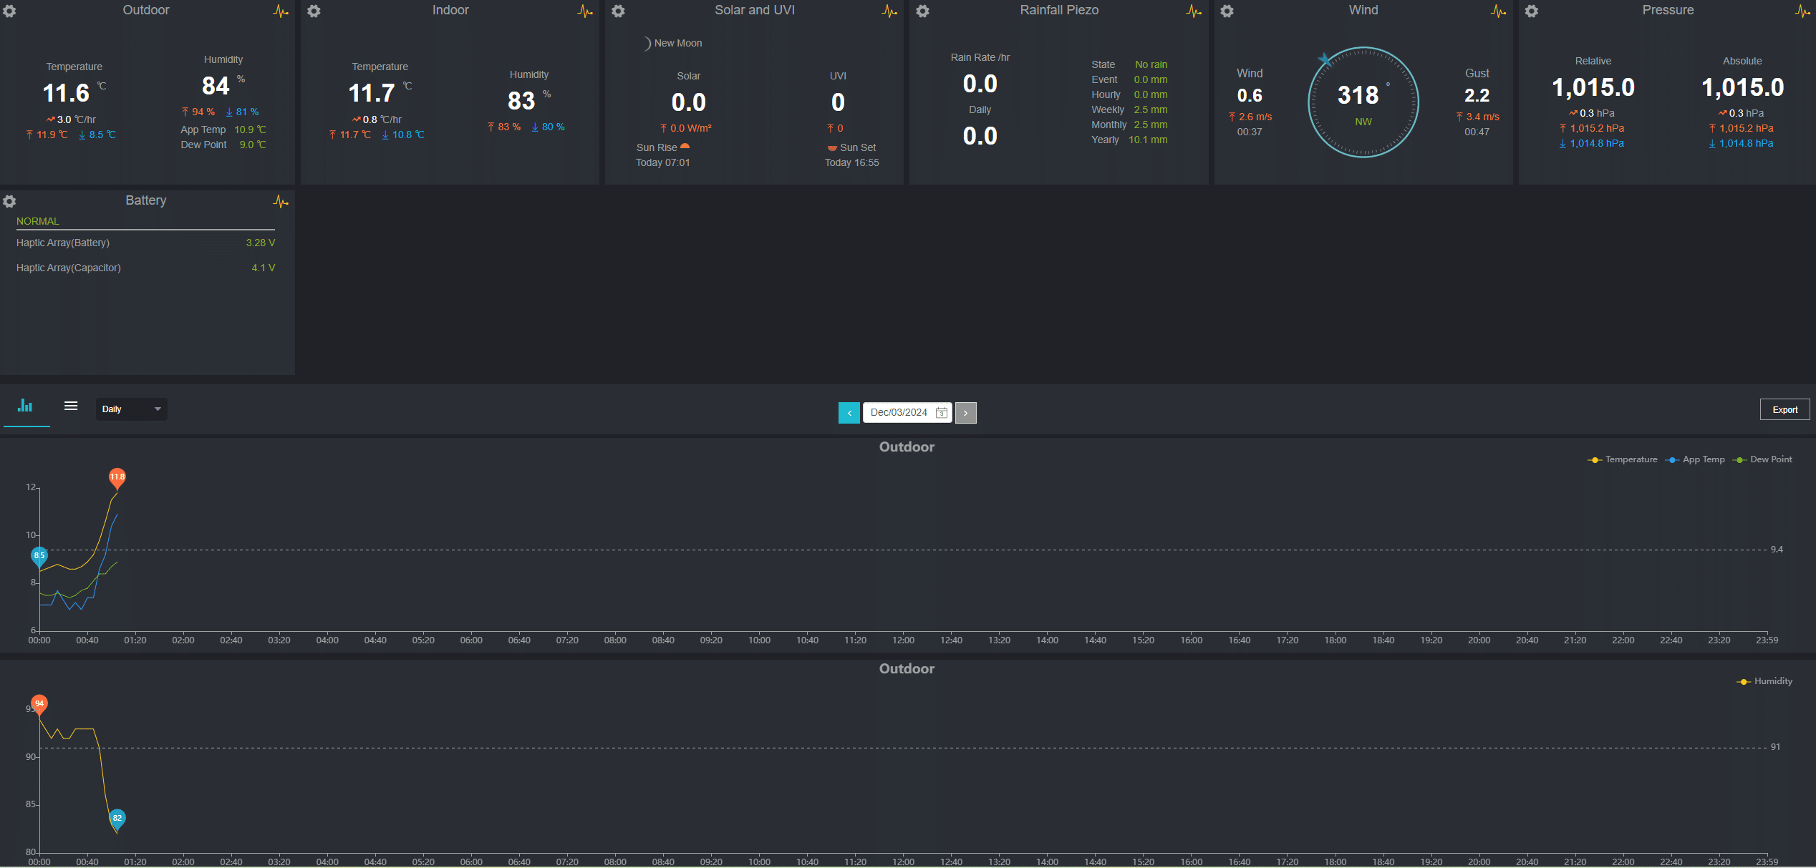Open Rainfall Piezo graph icon

(1194, 11)
